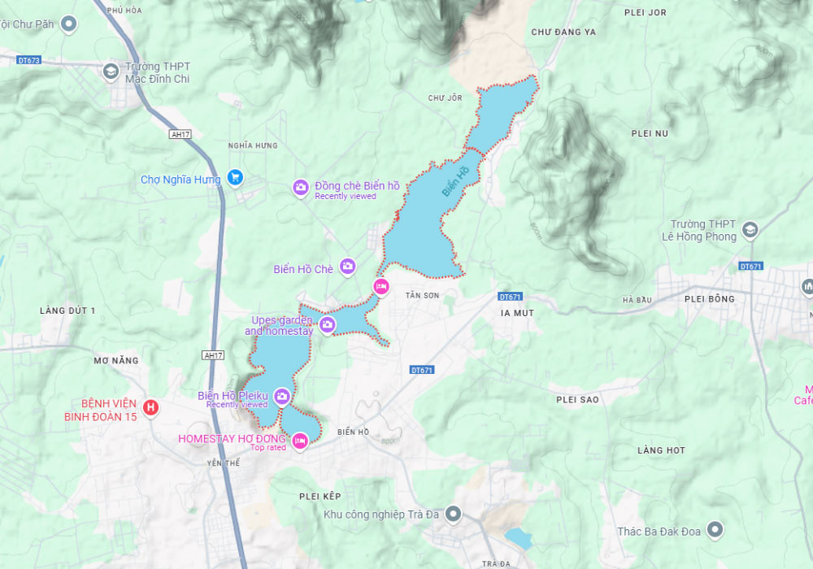The image size is (813, 569).
Task: Click the Chợ Nghĩa Hưng text label
Action: [x=180, y=180]
